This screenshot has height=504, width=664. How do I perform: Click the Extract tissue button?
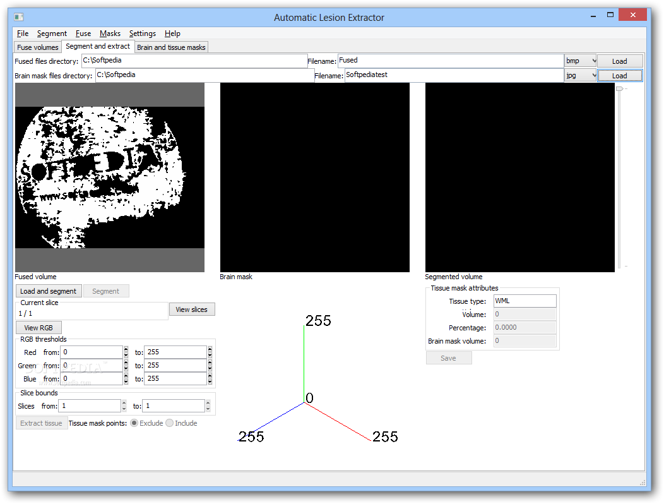click(42, 423)
